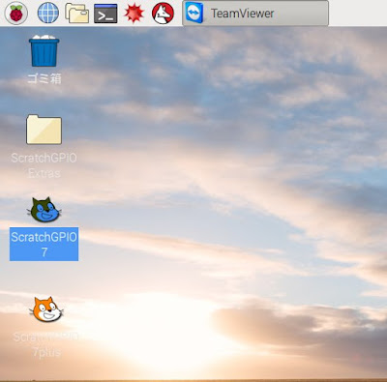This screenshot has height=382, width=387.
Task: Select the orange cat ScratchGPIO 7plus icon
Action: 46,309
